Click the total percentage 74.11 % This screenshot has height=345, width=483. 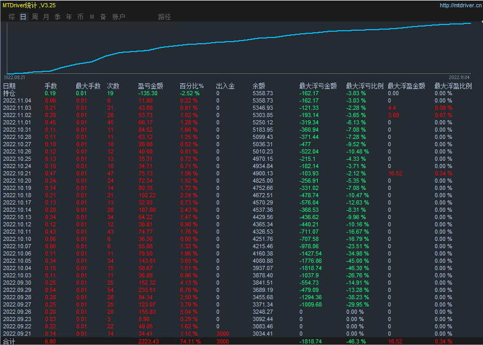(190, 341)
